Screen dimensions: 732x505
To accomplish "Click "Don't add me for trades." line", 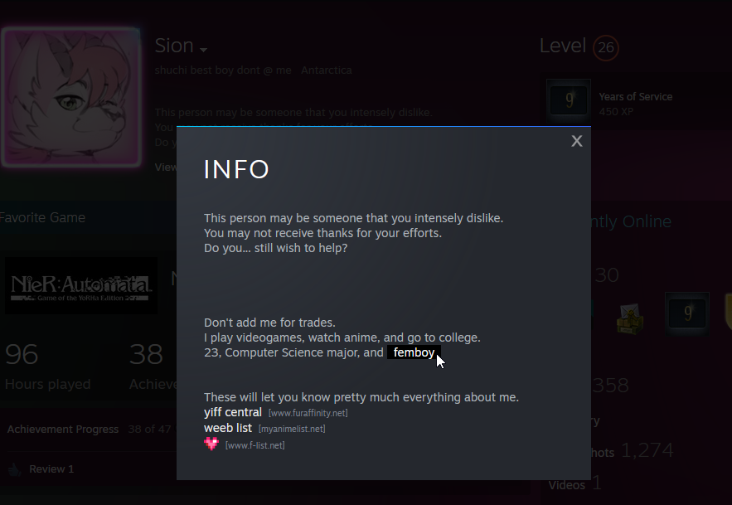I will tap(269, 323).
